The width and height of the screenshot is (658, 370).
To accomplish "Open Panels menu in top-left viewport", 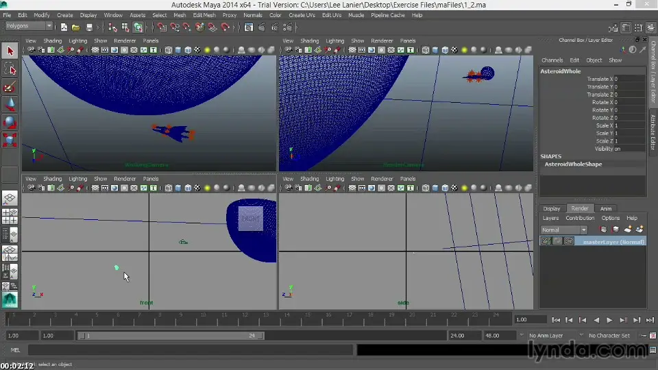I will coord(151,40).
